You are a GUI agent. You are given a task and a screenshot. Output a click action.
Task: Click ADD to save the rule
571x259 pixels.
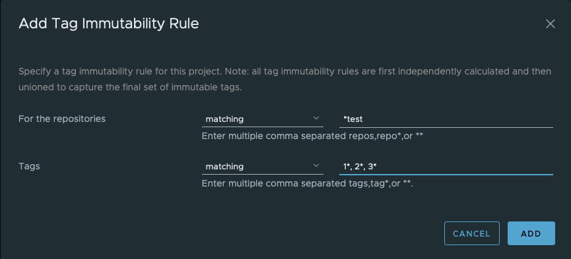click(531, 233)
